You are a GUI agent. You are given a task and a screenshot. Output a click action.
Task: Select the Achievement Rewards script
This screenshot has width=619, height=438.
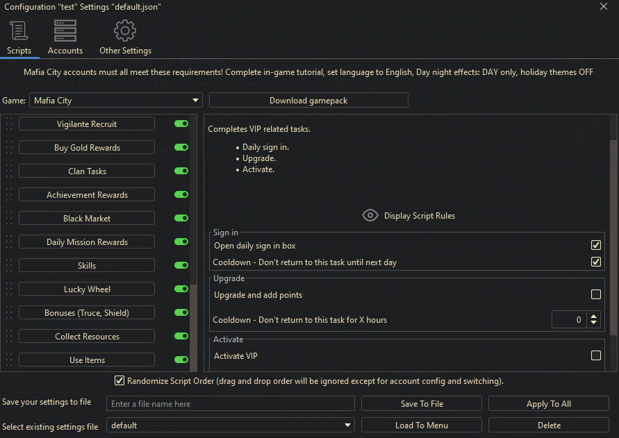coord(87,195)
